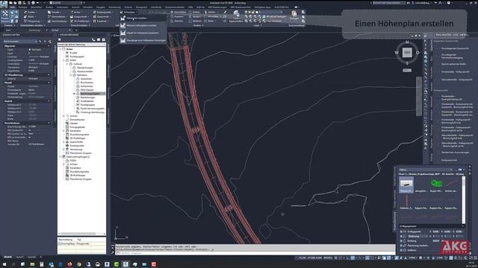Select the green block thumbnail
Viewport: 478px width, 268px height.
click(436, 185)
